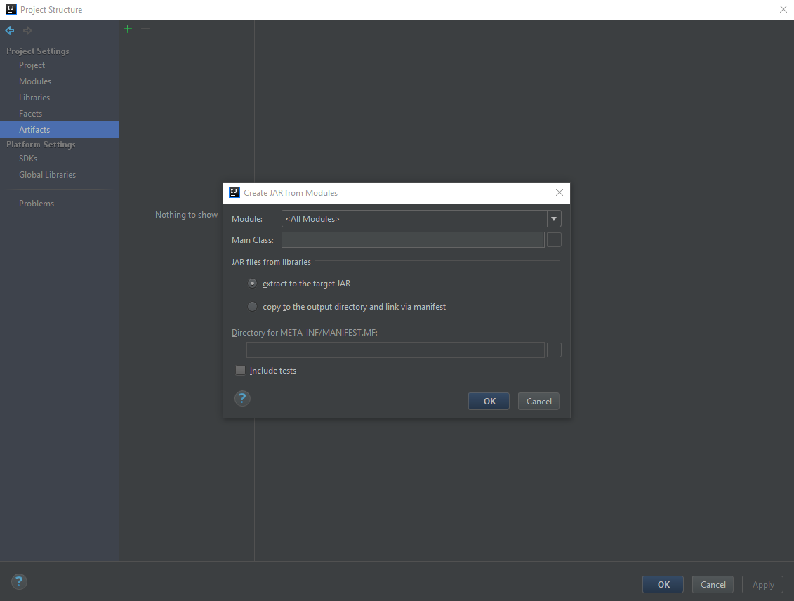Open the Modules settings page
Image resolution: width=794 pixels, height=601 pixels.
tap(35, 81)
